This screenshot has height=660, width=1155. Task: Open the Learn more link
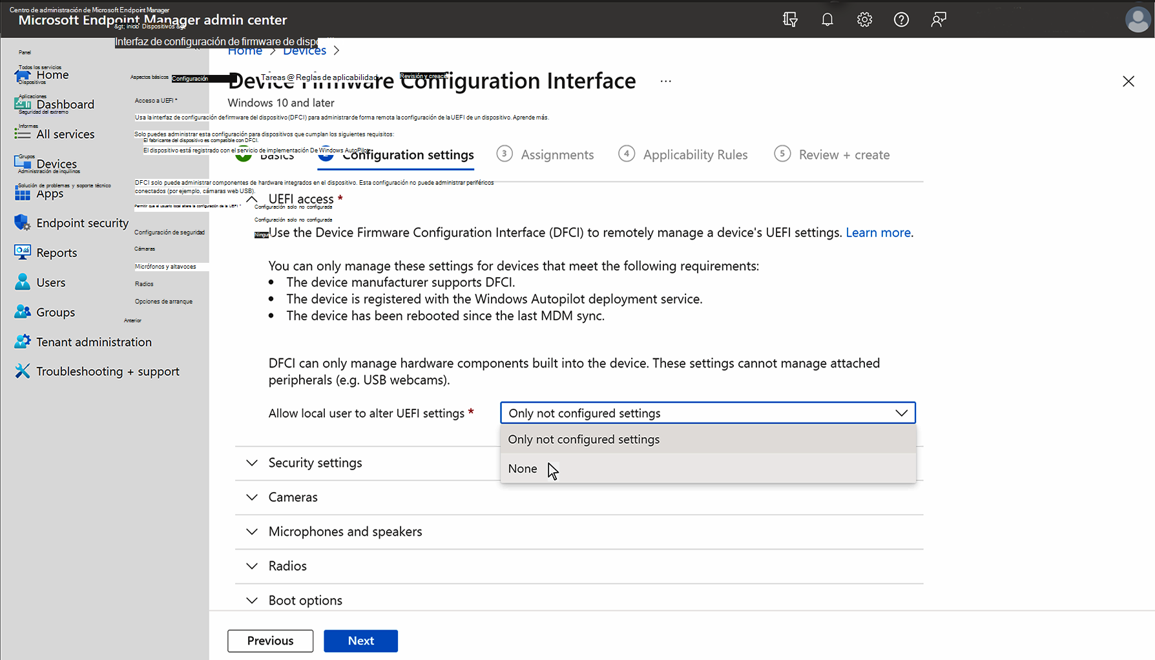pyautogui.click(x=877, y=232)
